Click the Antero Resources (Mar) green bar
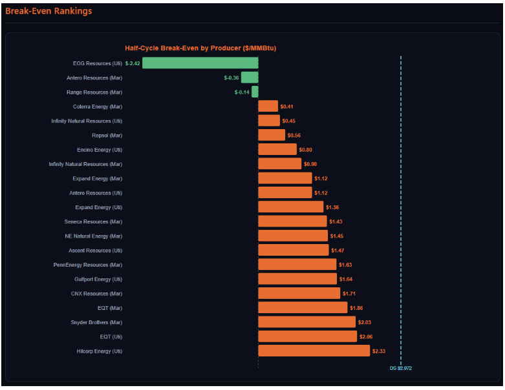Image resolution: width=505 pixels, height=390 pixels. 250,77
